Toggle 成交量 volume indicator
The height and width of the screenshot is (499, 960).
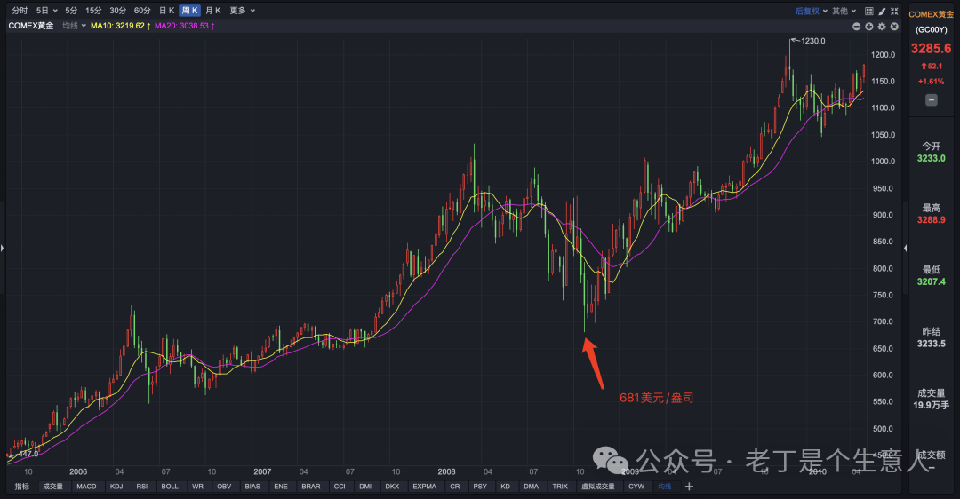(x=52, y=487)
